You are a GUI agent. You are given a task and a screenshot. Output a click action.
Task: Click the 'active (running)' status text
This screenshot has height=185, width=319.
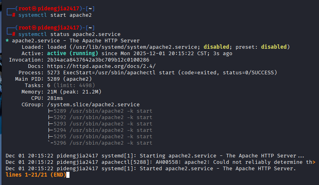pyautogui.click(x=73, y=53)
